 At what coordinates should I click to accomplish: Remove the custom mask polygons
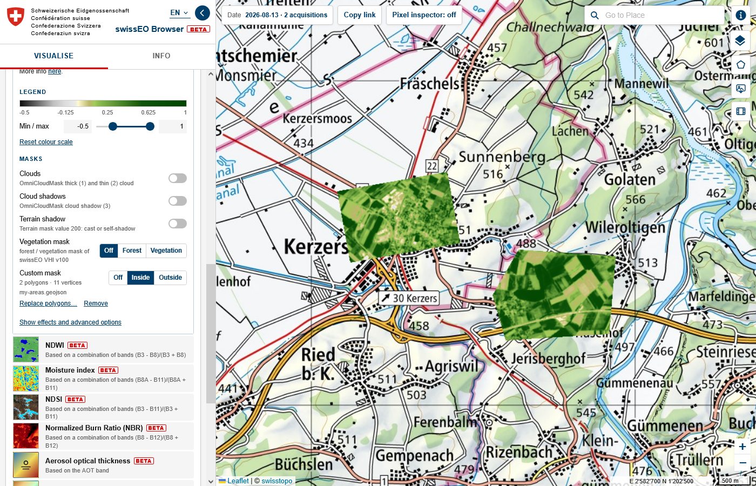pyautogui.click(x=96, y=303)
